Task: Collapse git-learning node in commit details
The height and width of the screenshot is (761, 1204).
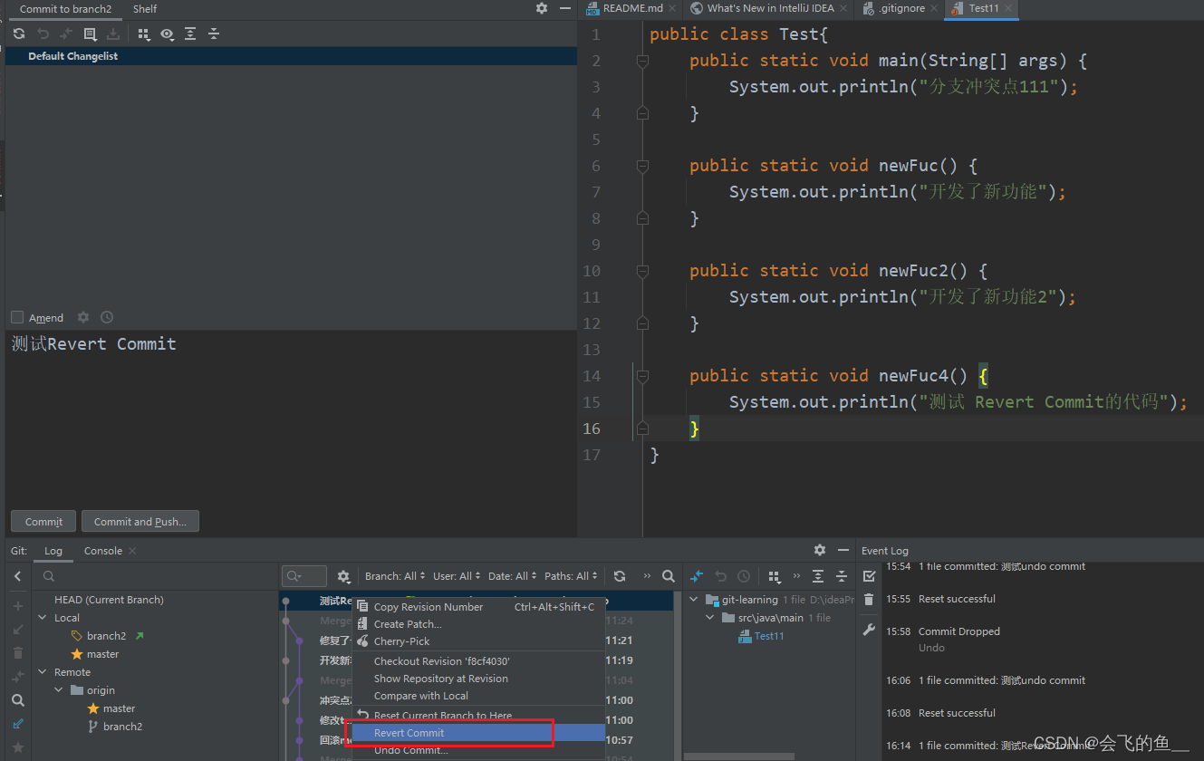Action: (x=694, y=600)
